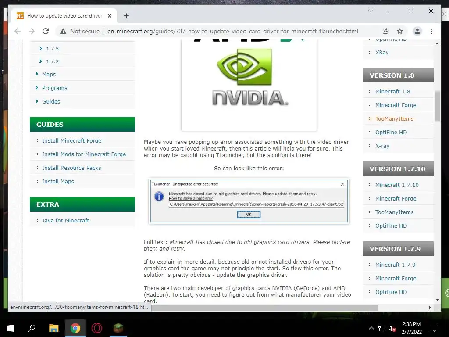Open the Install Maps guide
This screenshot has width=449, height=337.
(58, 181)
